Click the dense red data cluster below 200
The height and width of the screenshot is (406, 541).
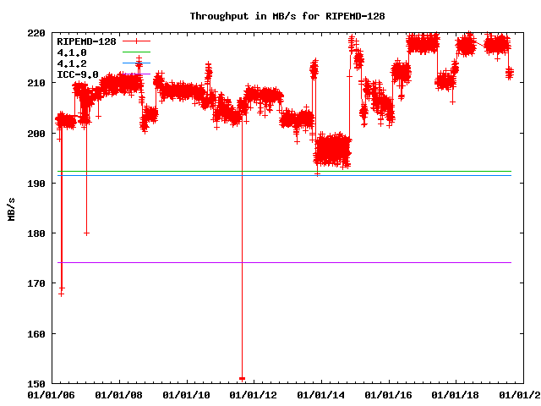pyautogui.click(x=332, y=151)
